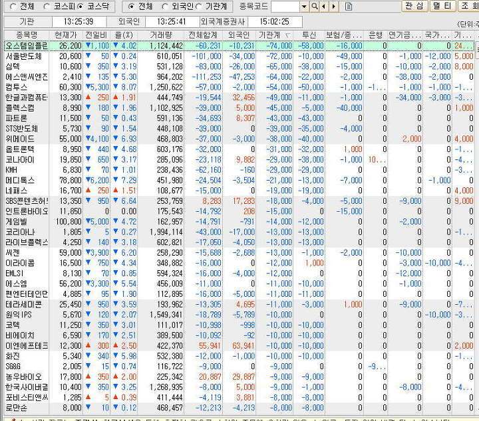479x421 pixels.
Task: Sort by the 전체합계 column header
Action: 203,35
